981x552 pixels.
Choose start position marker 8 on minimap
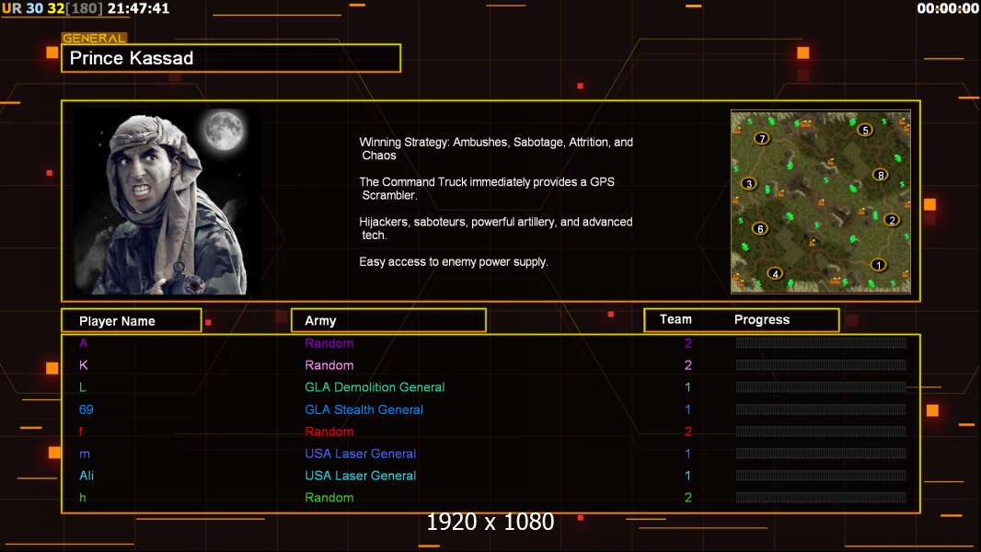coord(881,175)
